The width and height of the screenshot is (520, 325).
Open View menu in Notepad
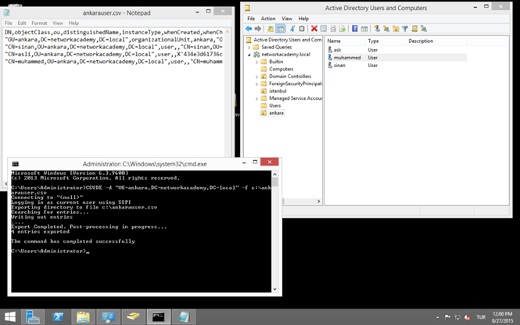[x=58, y=23]
